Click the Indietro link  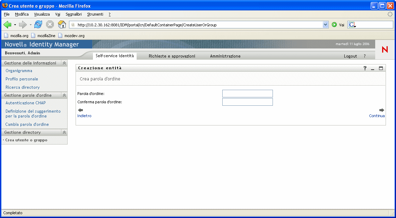(84, 116)
